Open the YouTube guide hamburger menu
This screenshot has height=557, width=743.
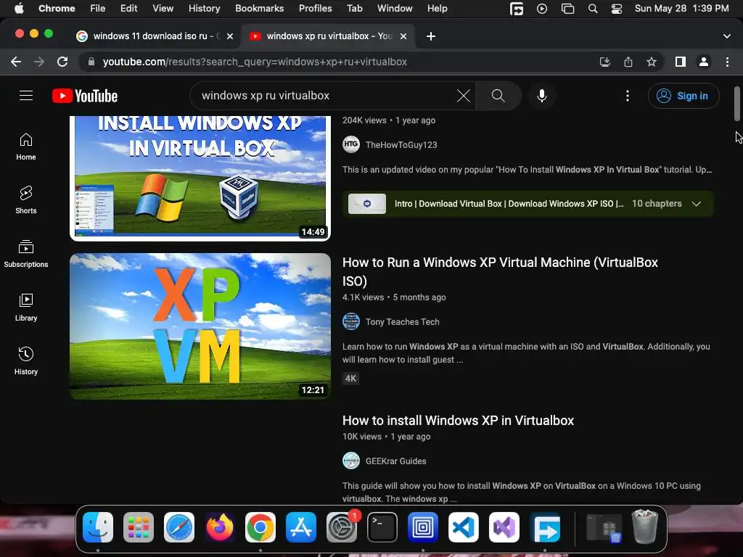click(26, 96)
